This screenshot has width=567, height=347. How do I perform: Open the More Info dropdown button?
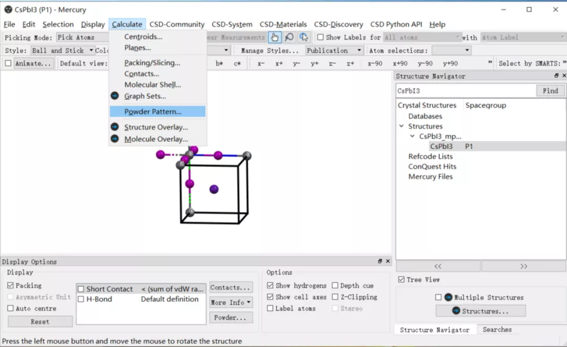click(231, 302)
